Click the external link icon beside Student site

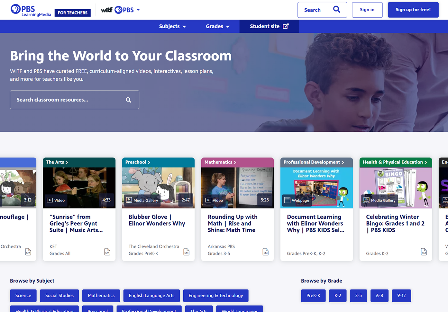point(286,26)
